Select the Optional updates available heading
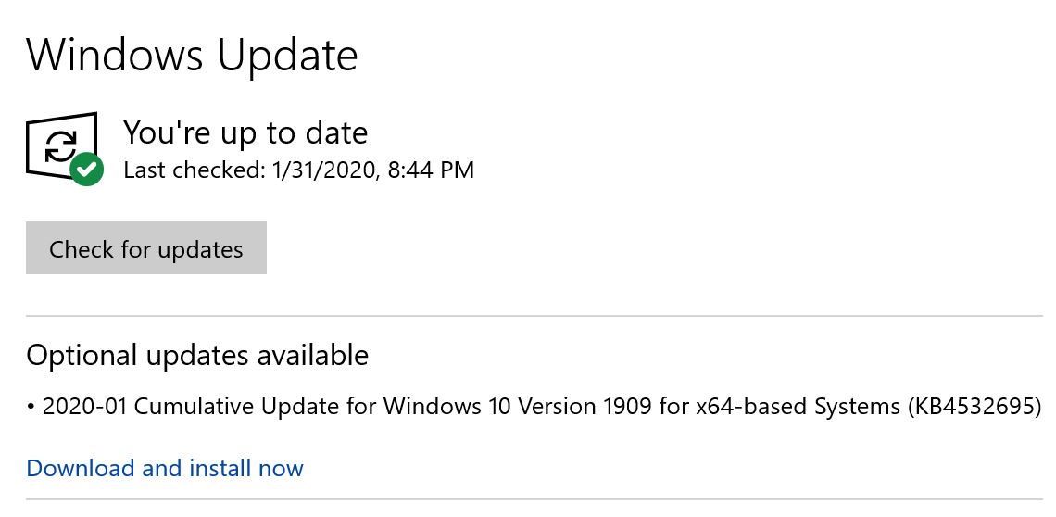Viewport: 1056px width, 517px height. pyautogui.click(x=197, y=355)
